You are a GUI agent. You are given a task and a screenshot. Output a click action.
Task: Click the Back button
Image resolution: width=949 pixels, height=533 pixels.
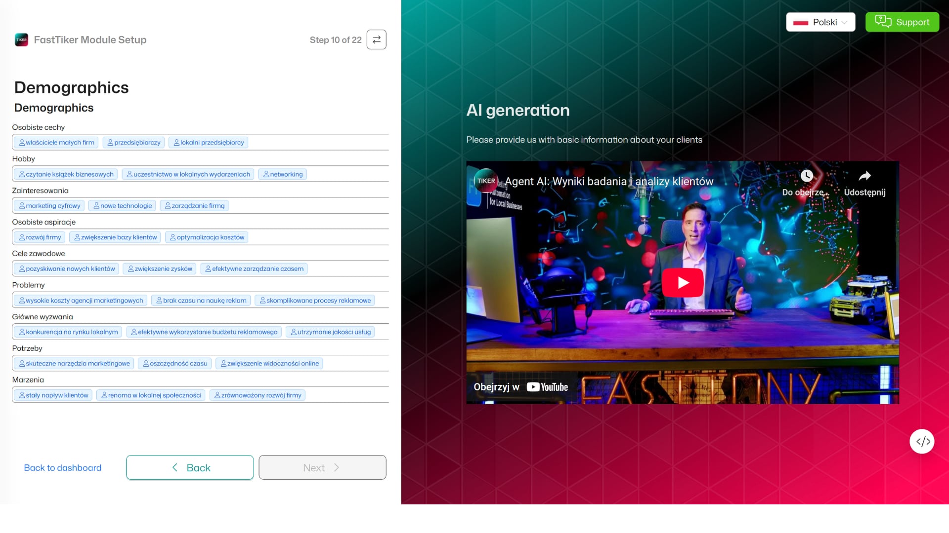coord(190,467)
